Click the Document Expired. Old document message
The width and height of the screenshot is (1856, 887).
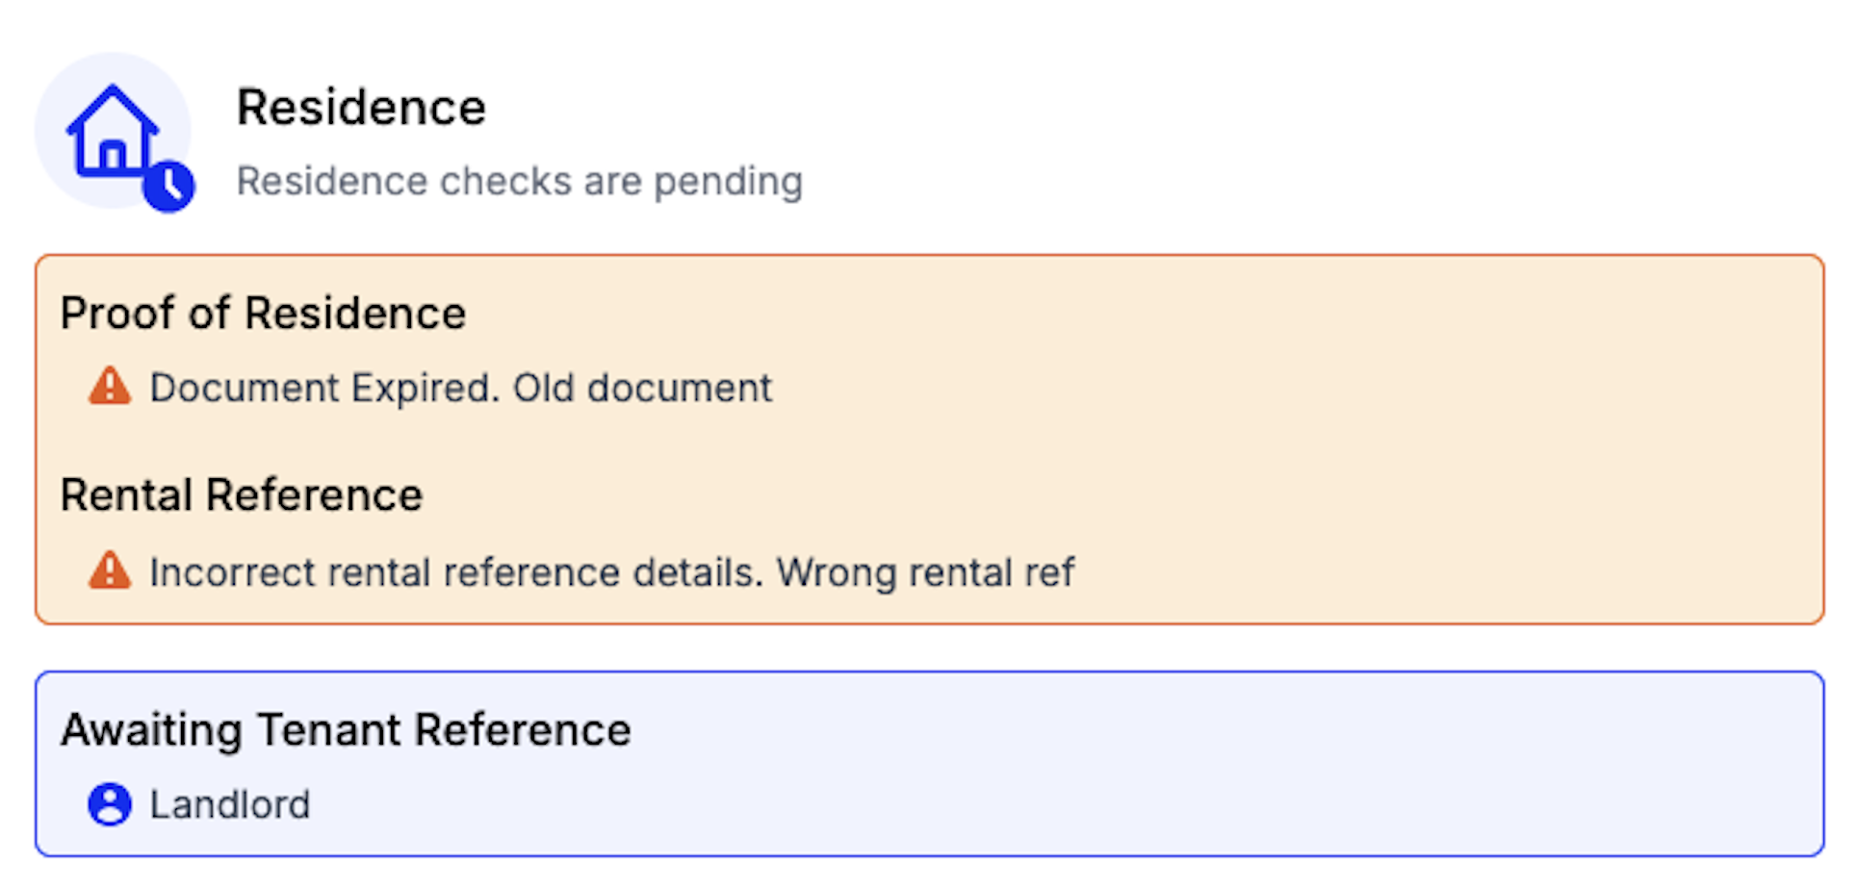pyautogui.click(x=459, y=388)
